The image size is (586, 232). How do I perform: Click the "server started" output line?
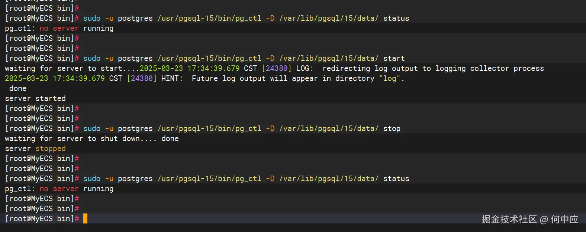point(35,98)
